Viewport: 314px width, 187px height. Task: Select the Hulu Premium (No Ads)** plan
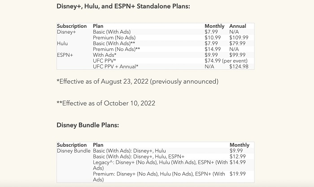tap(116, 49)
